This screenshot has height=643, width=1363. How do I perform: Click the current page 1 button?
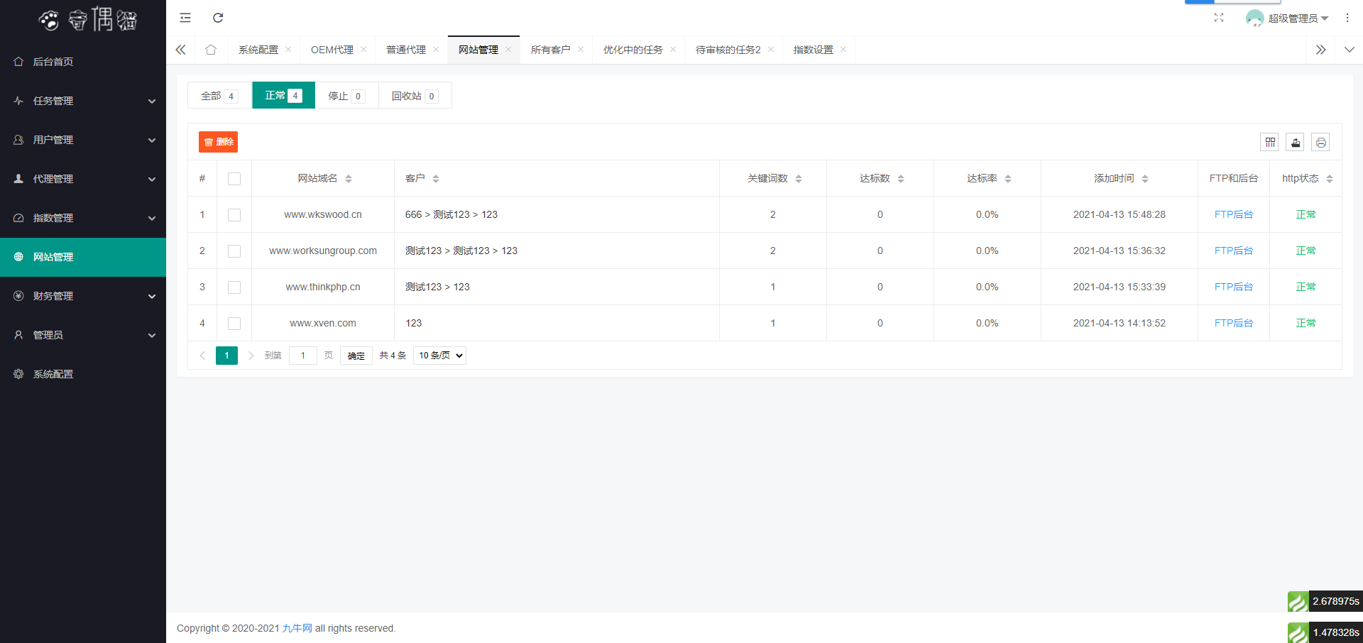tap(226, 356)
